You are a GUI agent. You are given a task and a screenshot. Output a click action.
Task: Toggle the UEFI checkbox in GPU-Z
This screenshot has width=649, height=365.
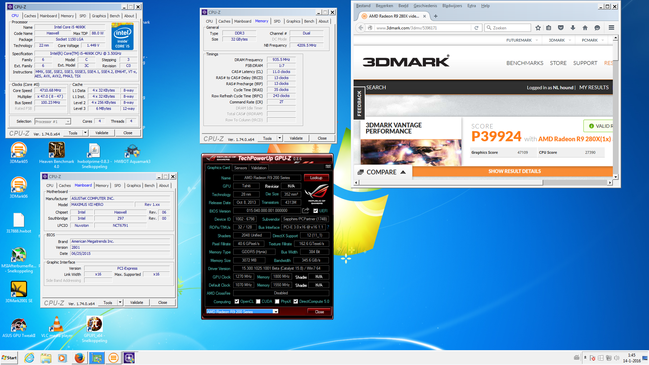pos(316,211)
